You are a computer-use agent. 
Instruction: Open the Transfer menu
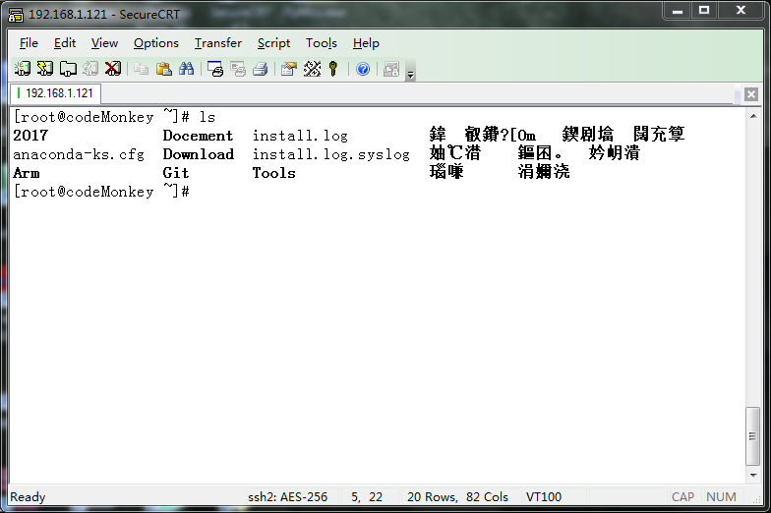218,43
